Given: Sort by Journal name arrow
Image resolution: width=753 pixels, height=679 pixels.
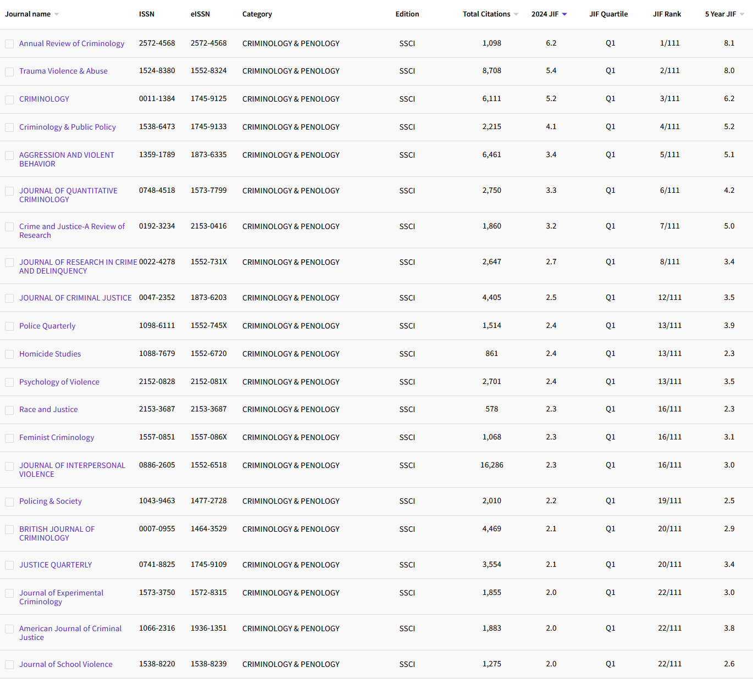Looking at the screenshot, I should pyautogui.click(x=57, y=14).
